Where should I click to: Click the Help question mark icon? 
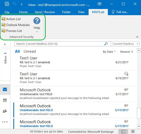[37, 21]
